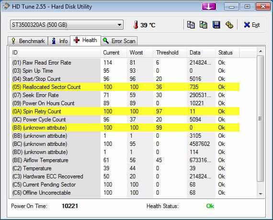Switch to the Benchmark tab
This screenshot has width=273, height=220.
[28, 41]
